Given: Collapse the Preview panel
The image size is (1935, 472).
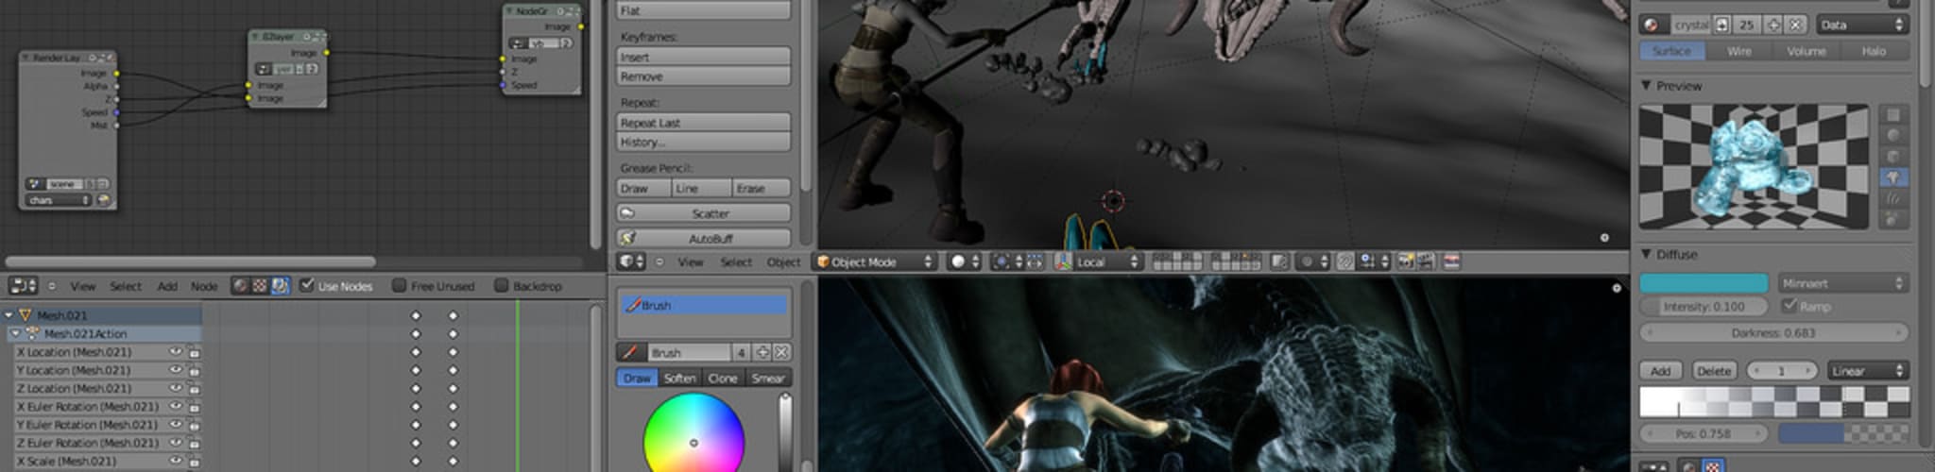Looking at the screenshot, I should click(x=1647, y=86).
